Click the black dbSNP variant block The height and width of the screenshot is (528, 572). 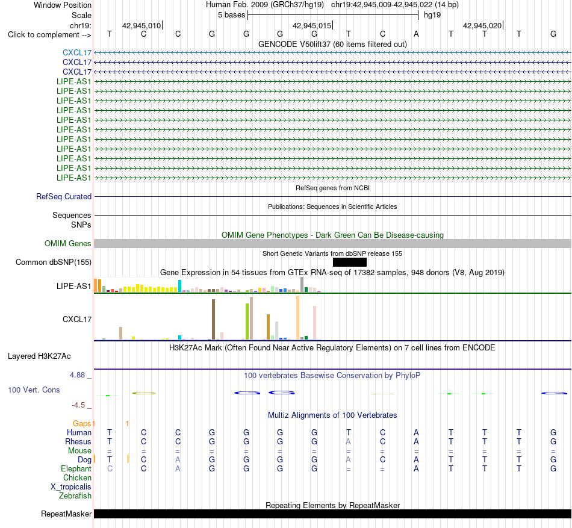(x=349, y=262)
